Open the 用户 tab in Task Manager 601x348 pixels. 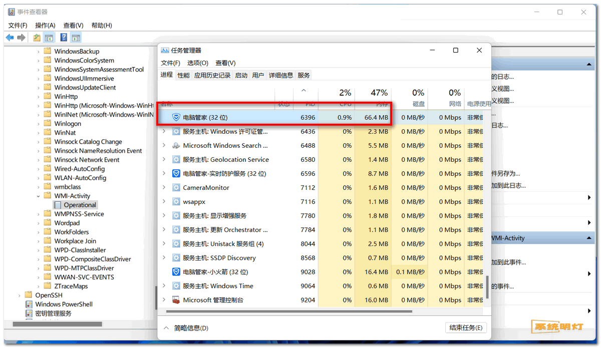point(258,75)
